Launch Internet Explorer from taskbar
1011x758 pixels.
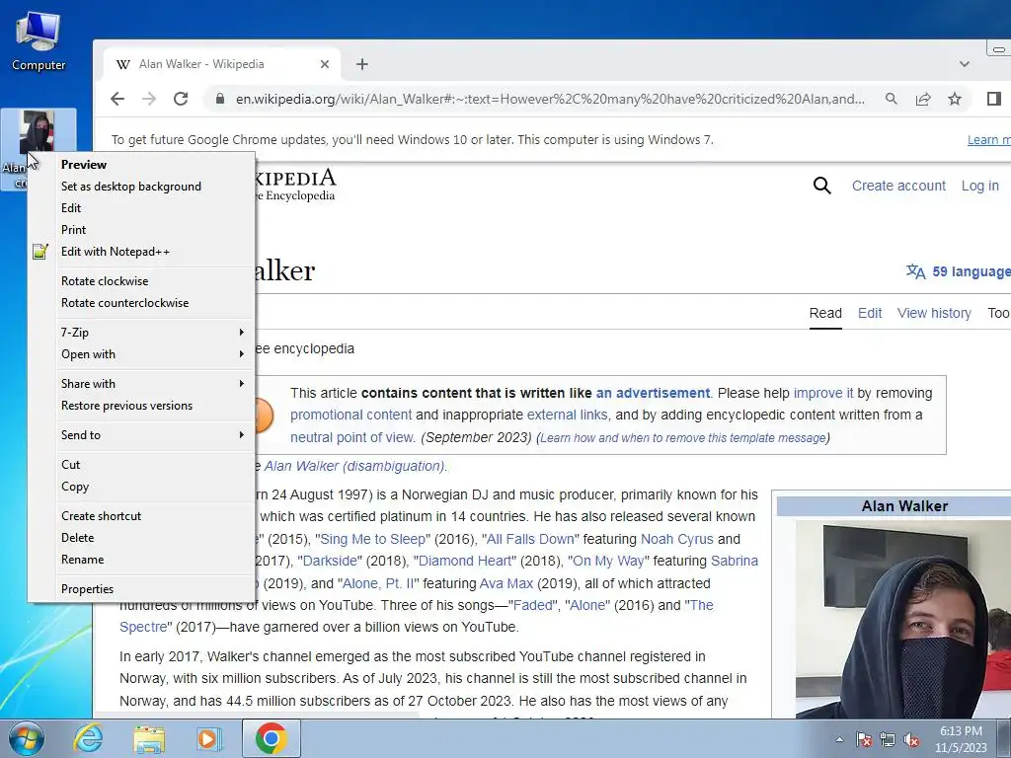(88, 738)
